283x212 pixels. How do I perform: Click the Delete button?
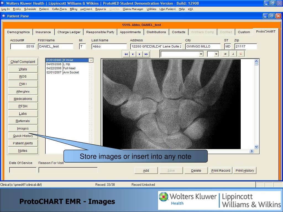[196, 171]
